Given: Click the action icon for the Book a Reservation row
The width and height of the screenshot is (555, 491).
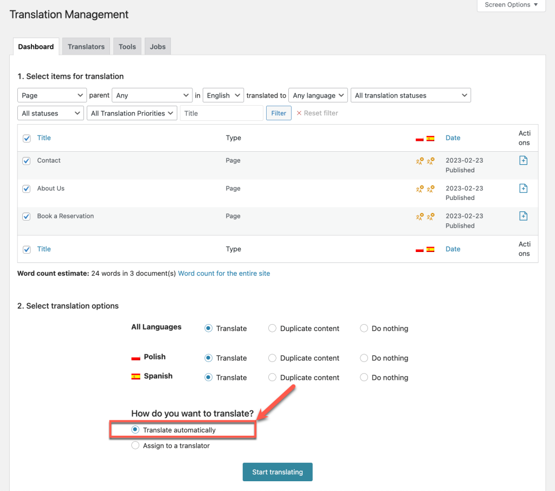Looking at the screenshot, I should pyautogui.click(x=522, y=216).
